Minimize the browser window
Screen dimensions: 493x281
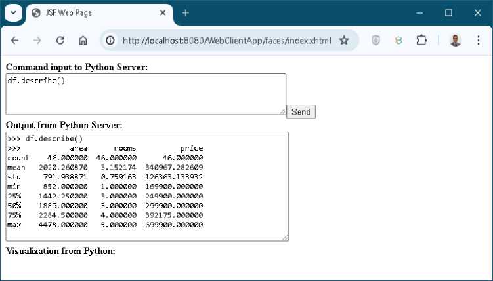coord(419,13)
